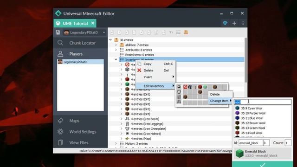Select LegendaryP0tat0 in the players list
This screenshot has width=297, height=167.
[x=80, y=62]
